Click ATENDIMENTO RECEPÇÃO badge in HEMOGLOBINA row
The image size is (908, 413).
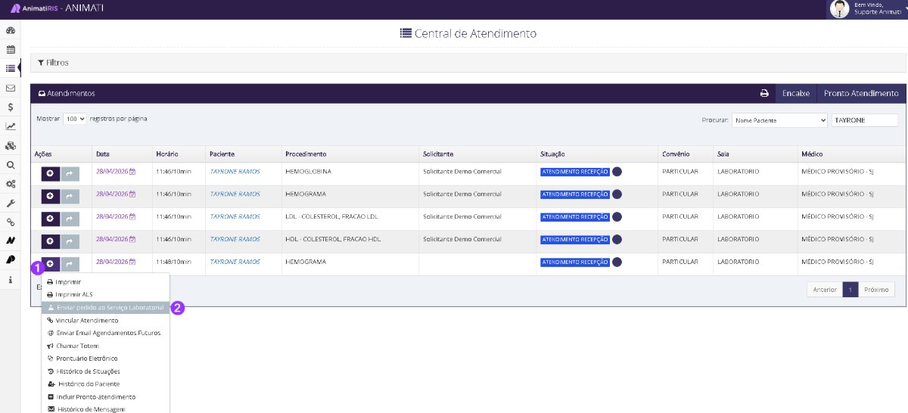tap(575, 172)
